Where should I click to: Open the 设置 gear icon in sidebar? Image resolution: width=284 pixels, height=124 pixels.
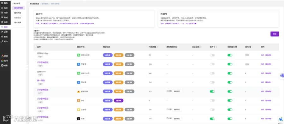pyautogui.click(x=2, y=66)
